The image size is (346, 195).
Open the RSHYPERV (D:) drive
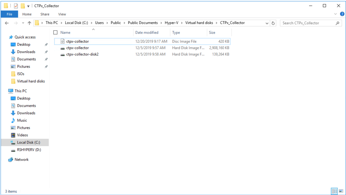click(x=29, y=150)
